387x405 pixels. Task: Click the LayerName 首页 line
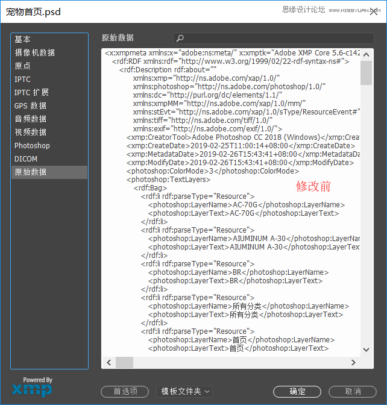click(x=241, y=340)
